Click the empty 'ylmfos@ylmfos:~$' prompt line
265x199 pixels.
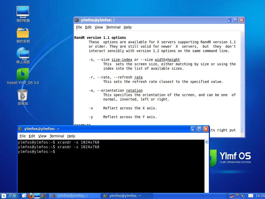click(36, 152)
